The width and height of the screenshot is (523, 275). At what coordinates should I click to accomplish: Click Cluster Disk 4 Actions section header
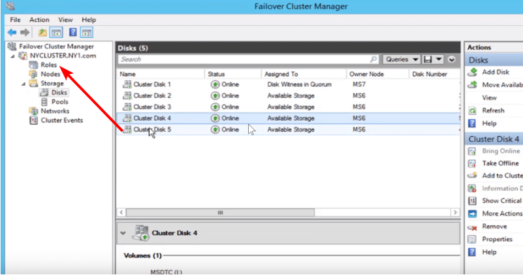pos(494,139)
